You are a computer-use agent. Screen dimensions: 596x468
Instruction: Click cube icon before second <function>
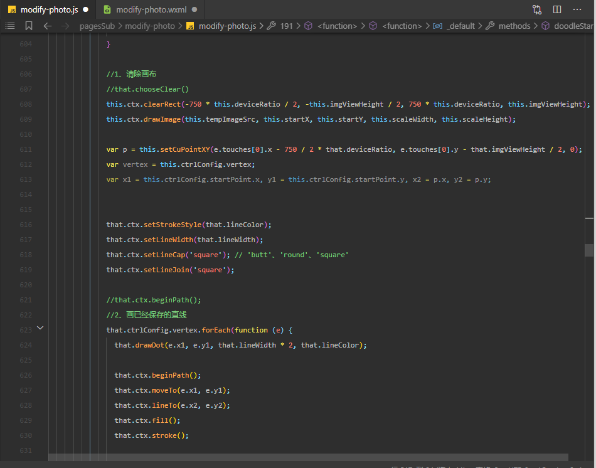point(373,26)
